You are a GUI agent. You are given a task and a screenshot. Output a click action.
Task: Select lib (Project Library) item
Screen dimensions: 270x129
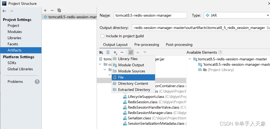[216, 70]
